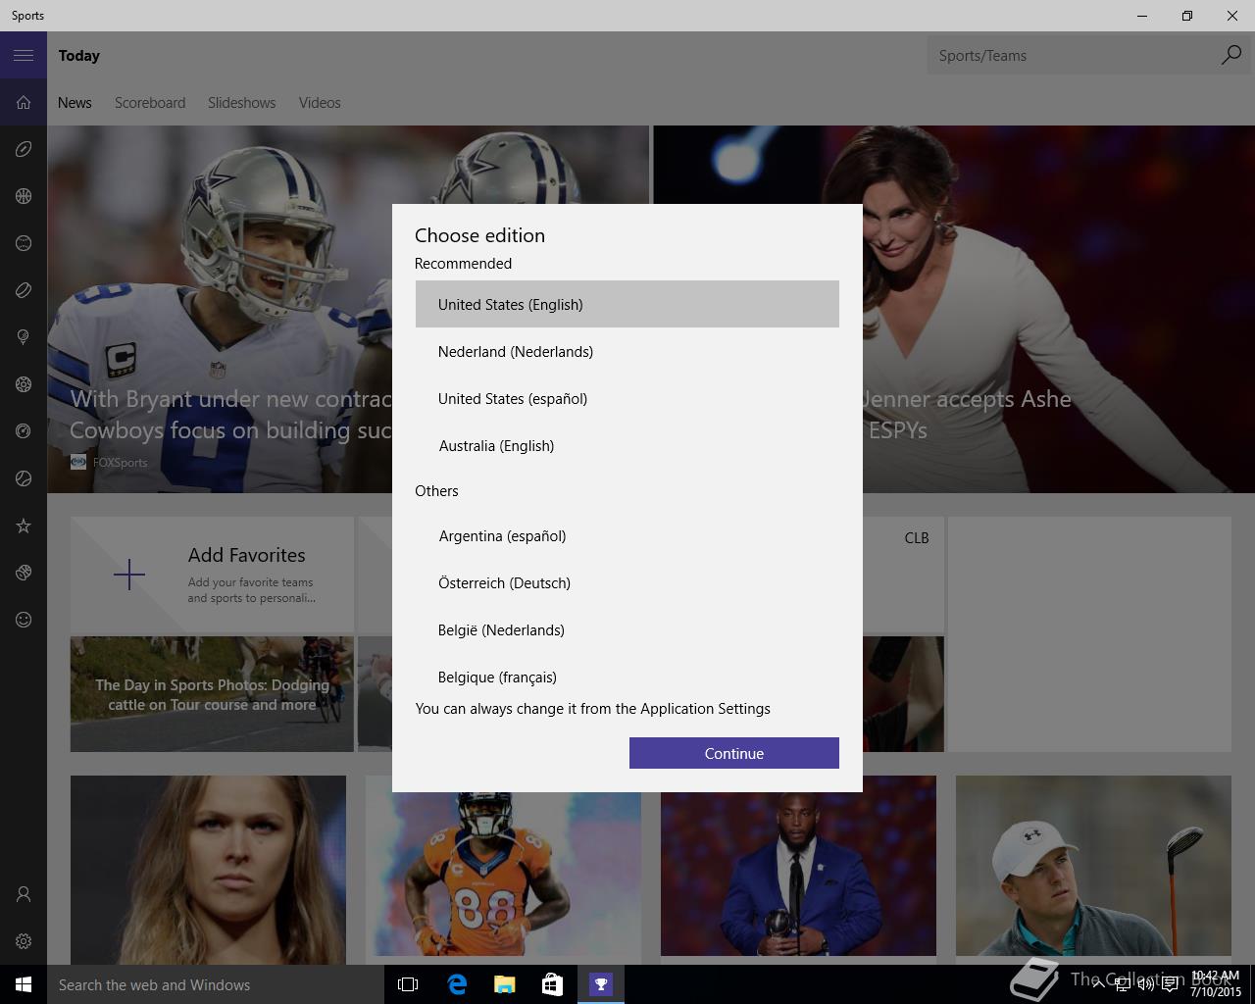Go to the Home sidebar icon
This screenshot has width=1255, height=1004.
click(x=24, y=102)
